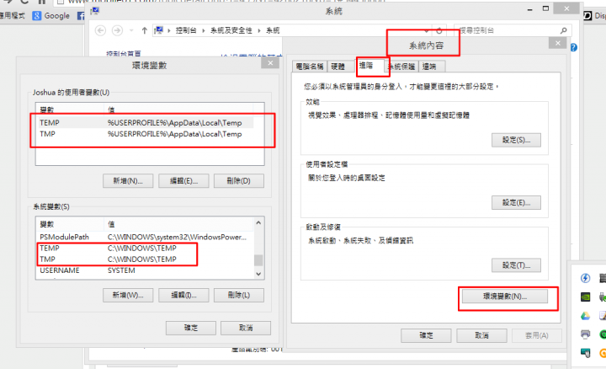Click 確定 in 環境變數 dialog

point(191,328)
